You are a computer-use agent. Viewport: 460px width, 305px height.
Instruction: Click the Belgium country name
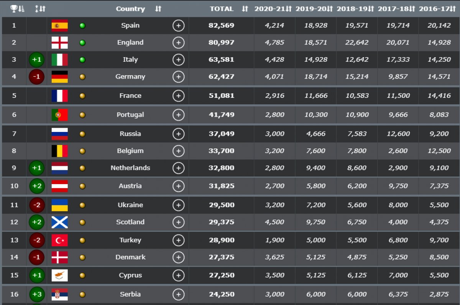click(130, 151)
